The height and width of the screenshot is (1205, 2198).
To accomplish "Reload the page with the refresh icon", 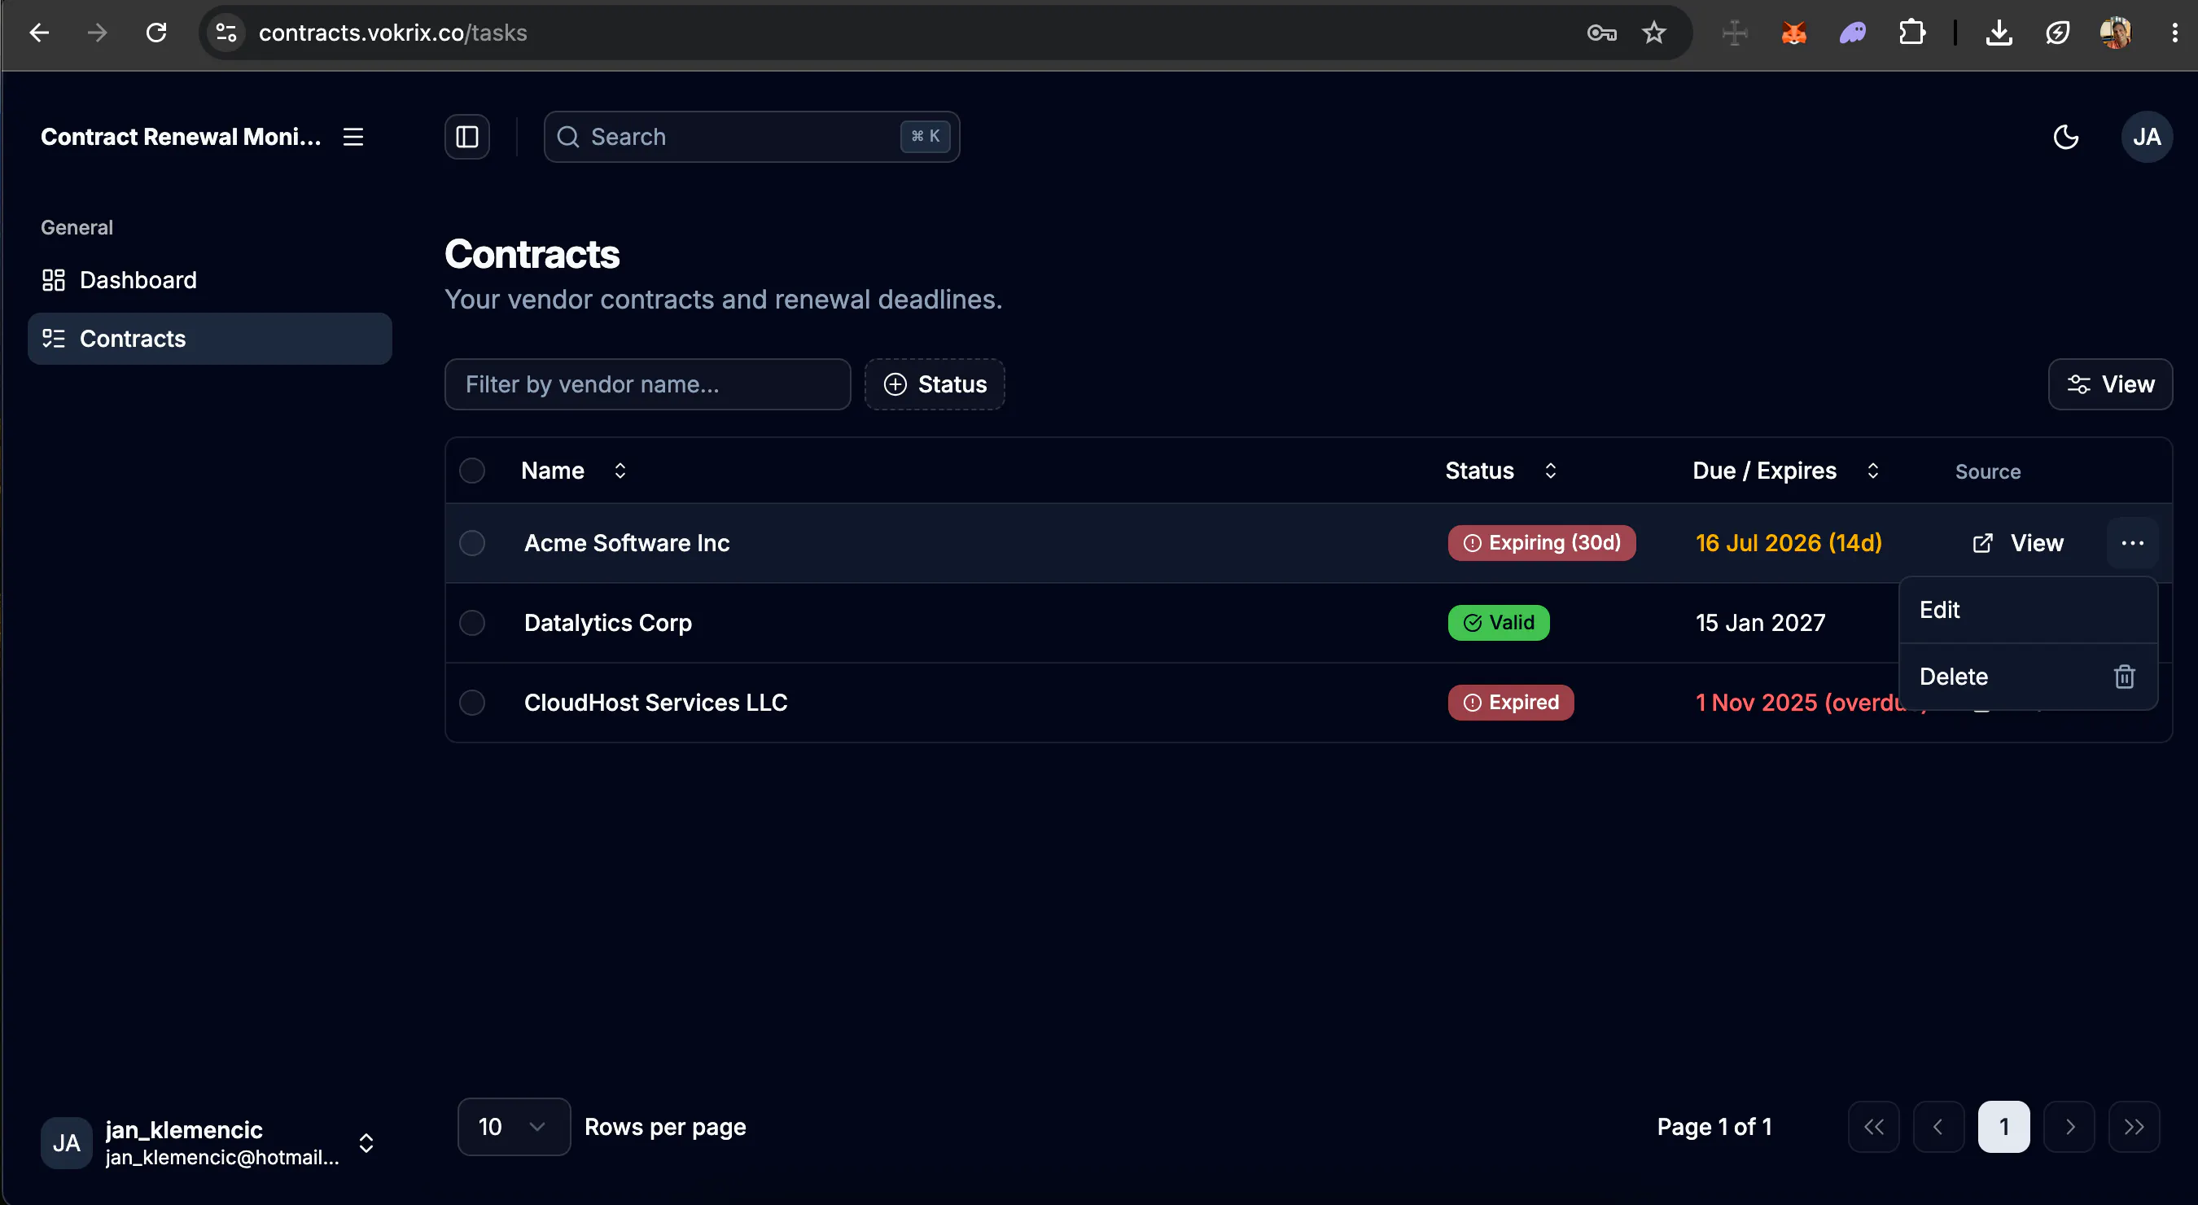I will (156, 33).
